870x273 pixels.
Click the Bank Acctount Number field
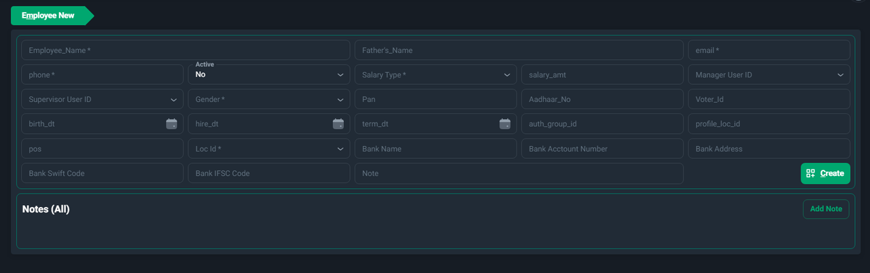[602, 149]
